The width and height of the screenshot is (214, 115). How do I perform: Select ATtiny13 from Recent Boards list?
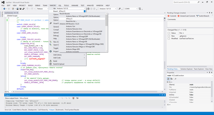(x=69, y=19)
